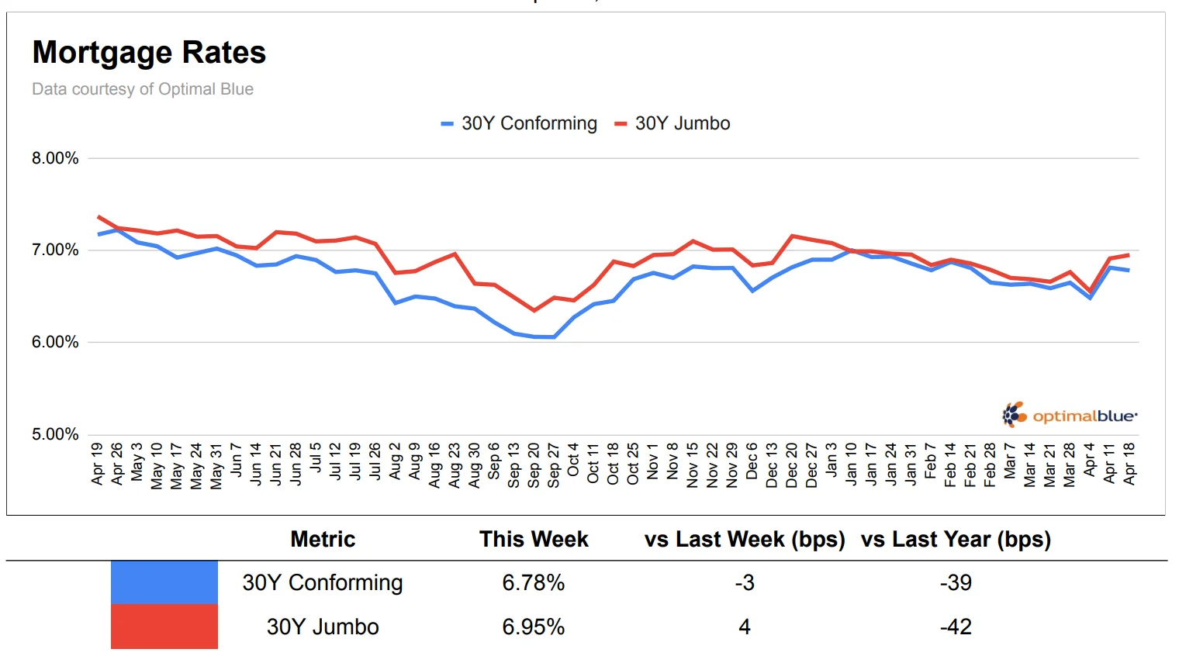Click the "Data courtesy of Optimal Blue" subtitle
The height and width of the screenshot is (656, 1179).
[x=143, y=89]
